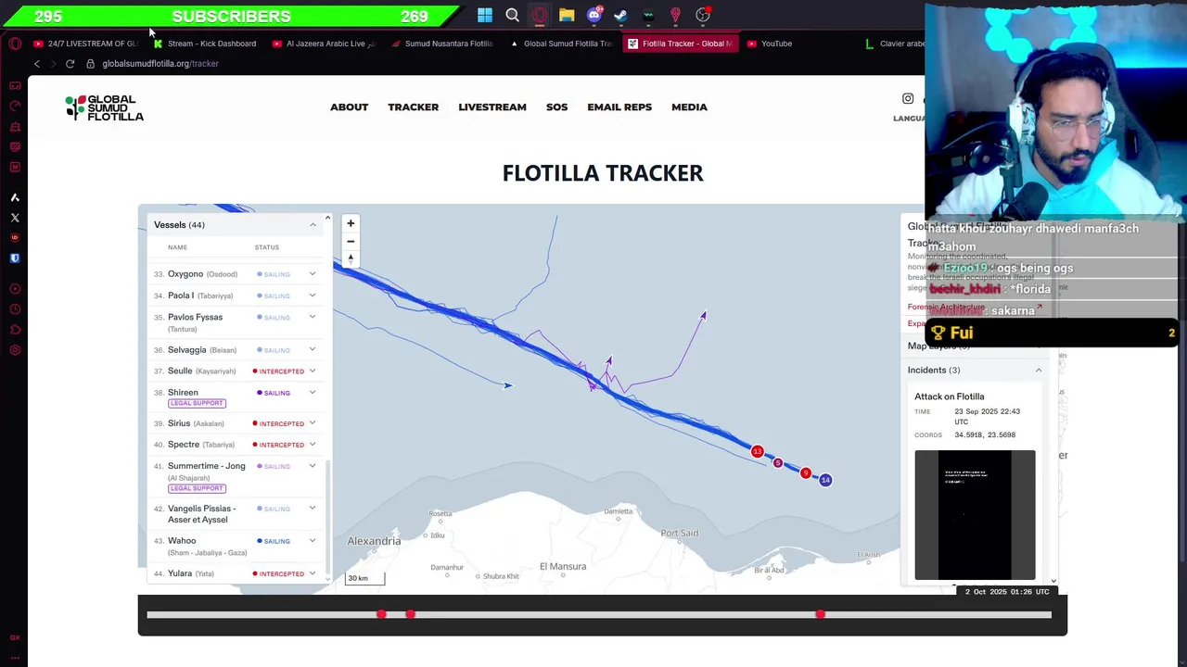The width and height of the screenshot is (1187, 667).
Task: Reset map bearing with compass button
Action: pyautogui.click(x=351, y=258)
